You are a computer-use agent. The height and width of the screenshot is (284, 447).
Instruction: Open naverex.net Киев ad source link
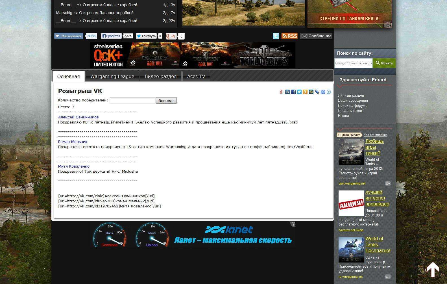point(351,230)
